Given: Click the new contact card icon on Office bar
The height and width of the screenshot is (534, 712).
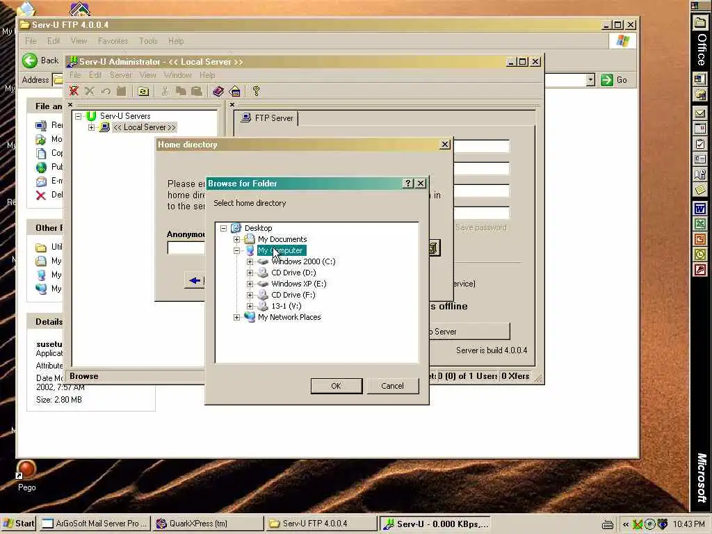Looking at the screenshot, I should pyautogui.click(x=699, y=159).
